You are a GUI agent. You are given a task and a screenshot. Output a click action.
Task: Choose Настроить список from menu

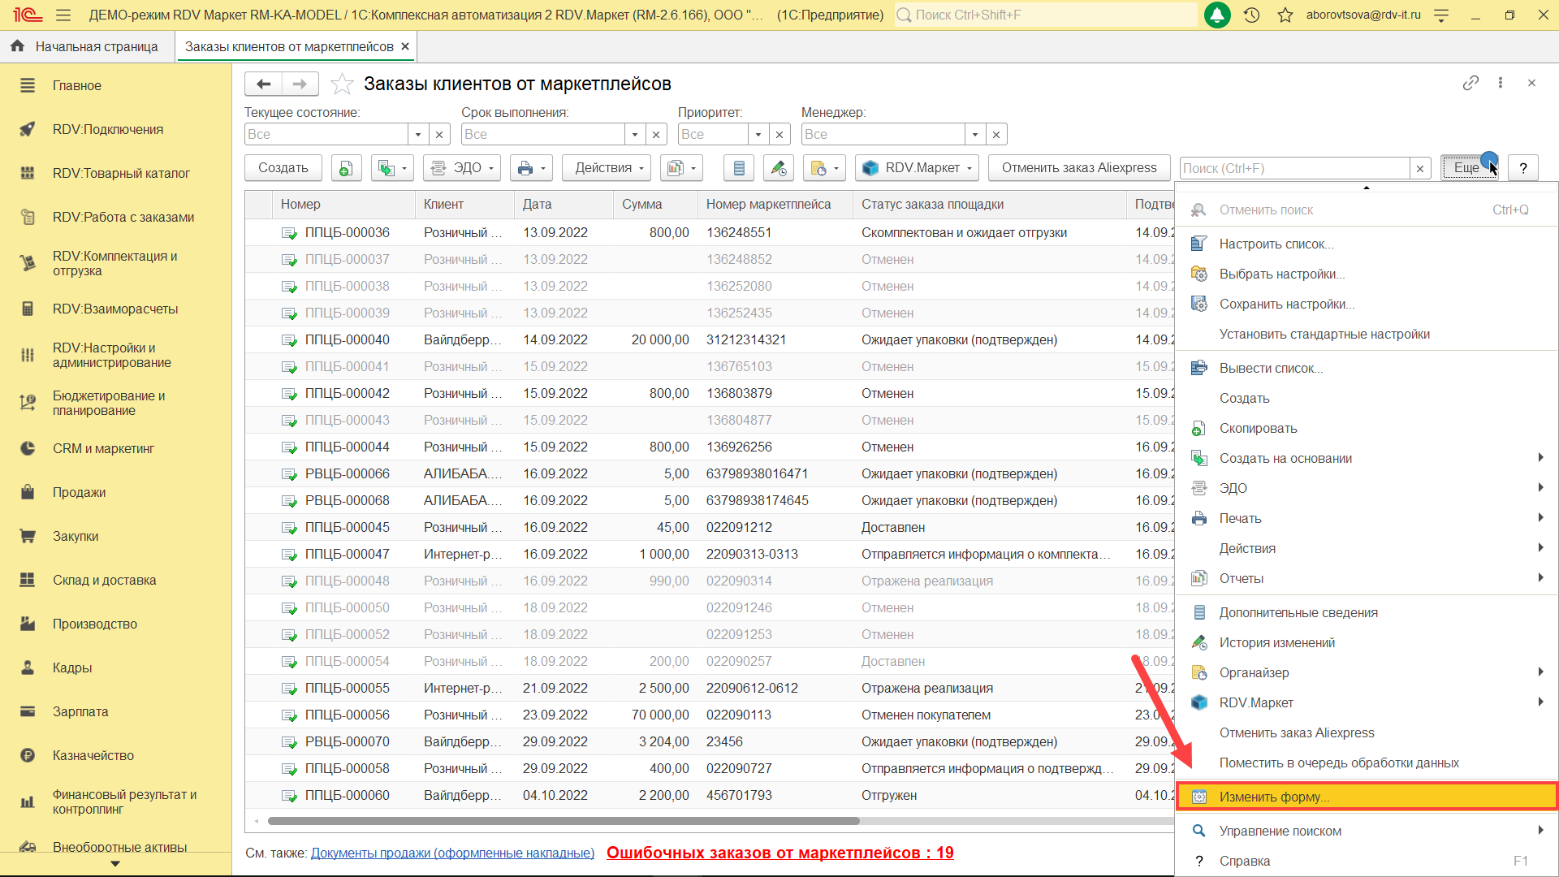(1276, 244)
